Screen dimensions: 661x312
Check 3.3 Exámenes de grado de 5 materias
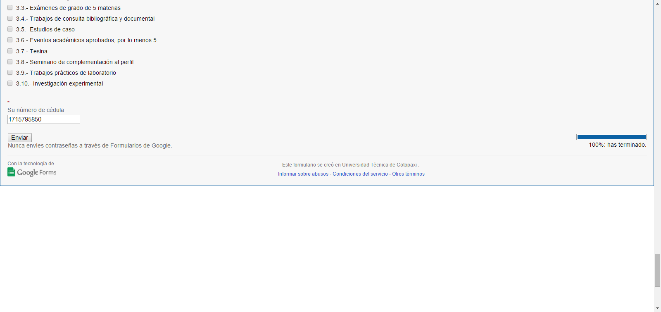coord(10,7)
